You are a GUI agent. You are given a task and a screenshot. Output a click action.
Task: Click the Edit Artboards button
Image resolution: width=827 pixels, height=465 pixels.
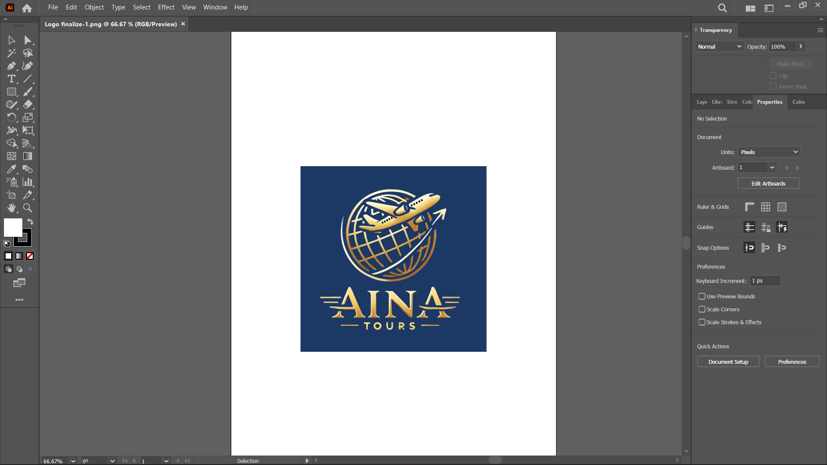768,183
